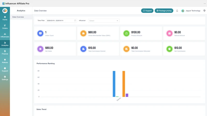Viewport: 207px width, 116px height.
Task: Click the Order Count value 1
Action: [46, 32]
